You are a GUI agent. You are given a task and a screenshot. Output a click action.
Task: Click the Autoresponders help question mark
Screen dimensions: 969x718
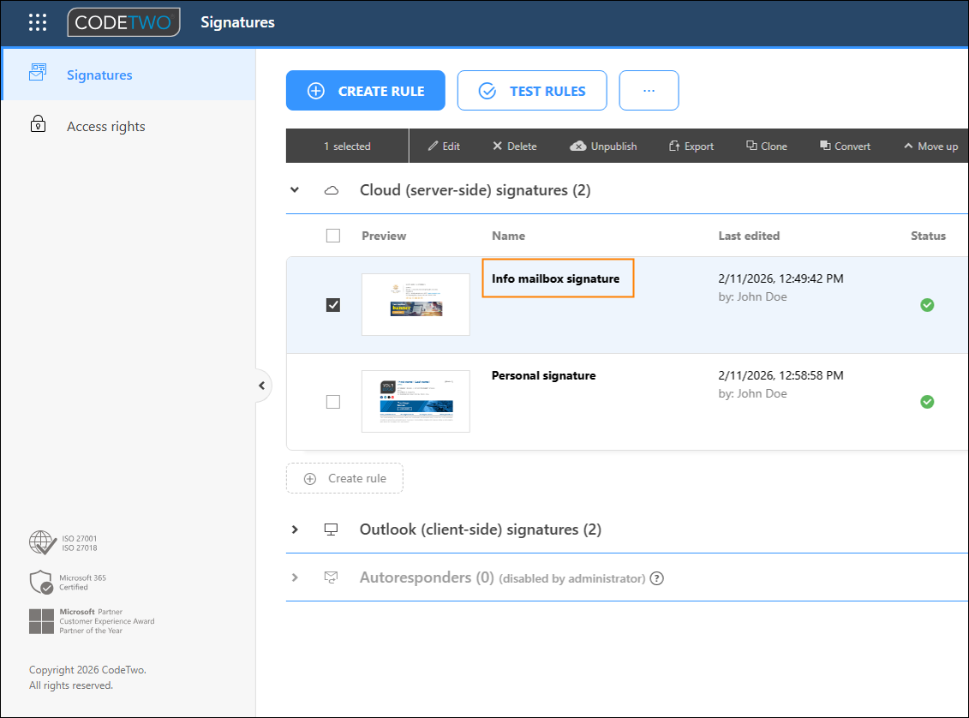tap(657, 578)
